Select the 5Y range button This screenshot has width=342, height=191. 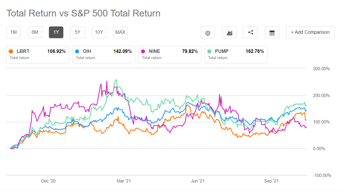[x=77, y=32]
